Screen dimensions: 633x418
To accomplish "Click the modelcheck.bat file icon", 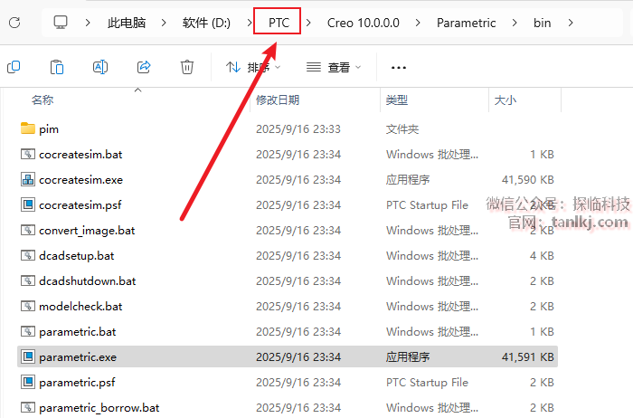I will pos(28,306).
